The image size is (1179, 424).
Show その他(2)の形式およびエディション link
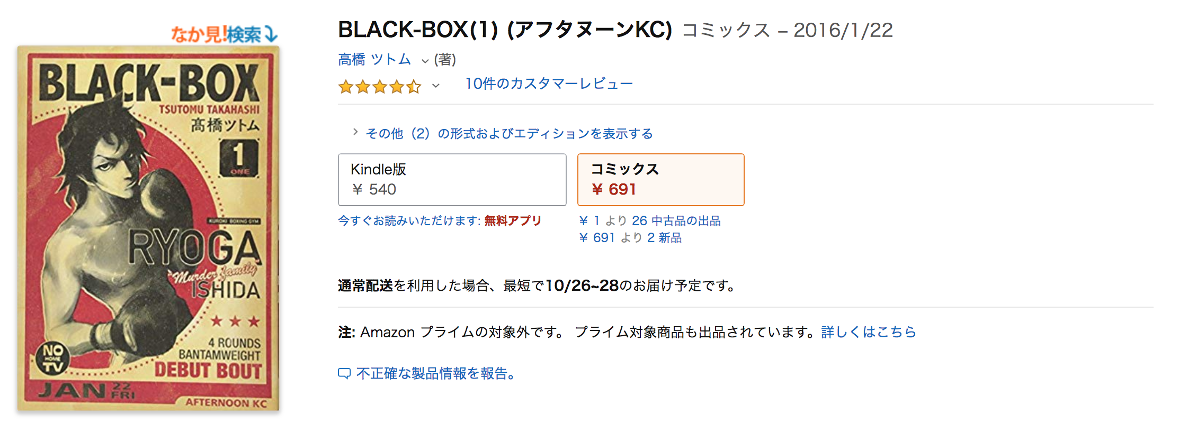pyautogui.click(x=508, y=134)
